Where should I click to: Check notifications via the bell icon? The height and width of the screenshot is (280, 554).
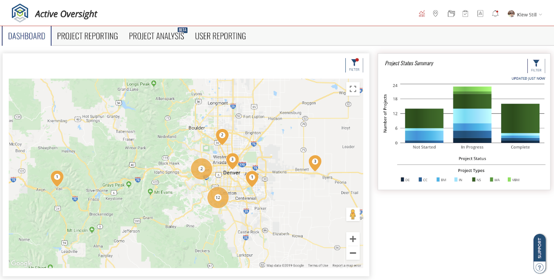495,13
